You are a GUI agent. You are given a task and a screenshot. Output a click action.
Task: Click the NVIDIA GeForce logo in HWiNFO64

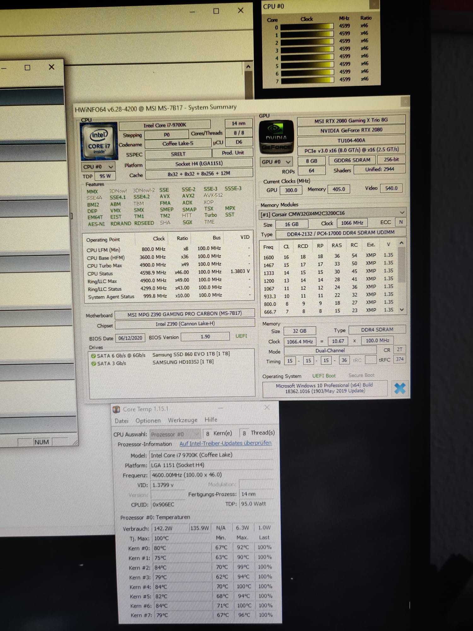coord(277,137)
